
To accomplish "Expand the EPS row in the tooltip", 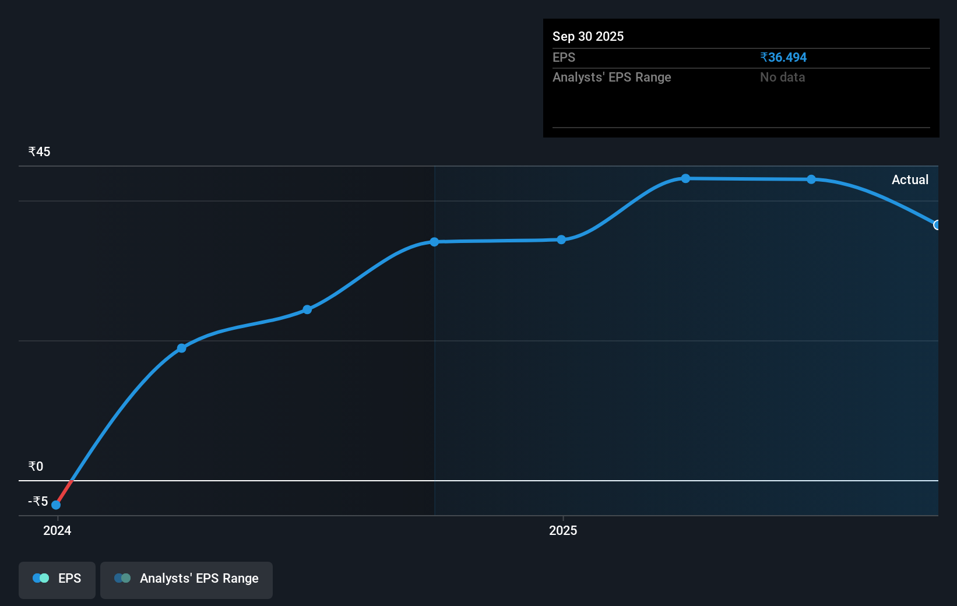I will tap(564, 57).
